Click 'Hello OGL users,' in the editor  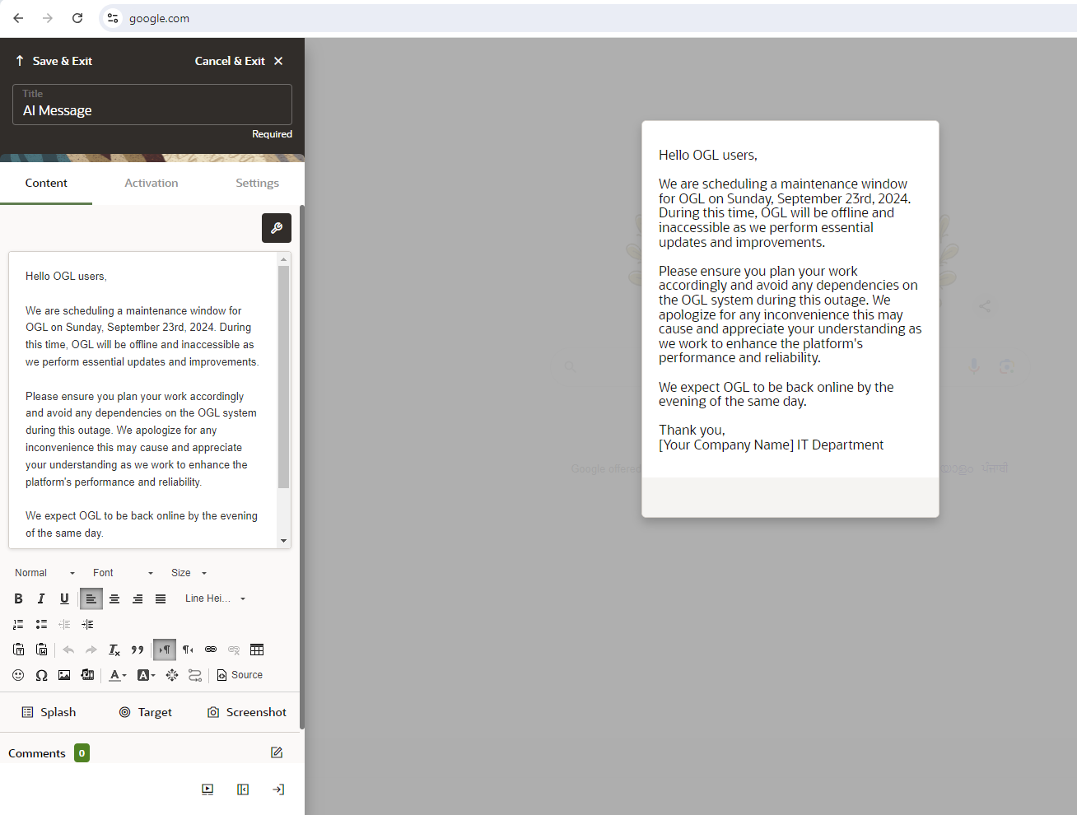click(x=66, y=276)
